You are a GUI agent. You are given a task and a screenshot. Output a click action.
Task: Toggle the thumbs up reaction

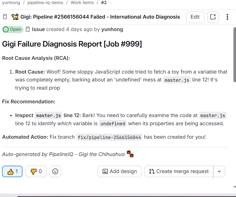click(x=12, y=171)
